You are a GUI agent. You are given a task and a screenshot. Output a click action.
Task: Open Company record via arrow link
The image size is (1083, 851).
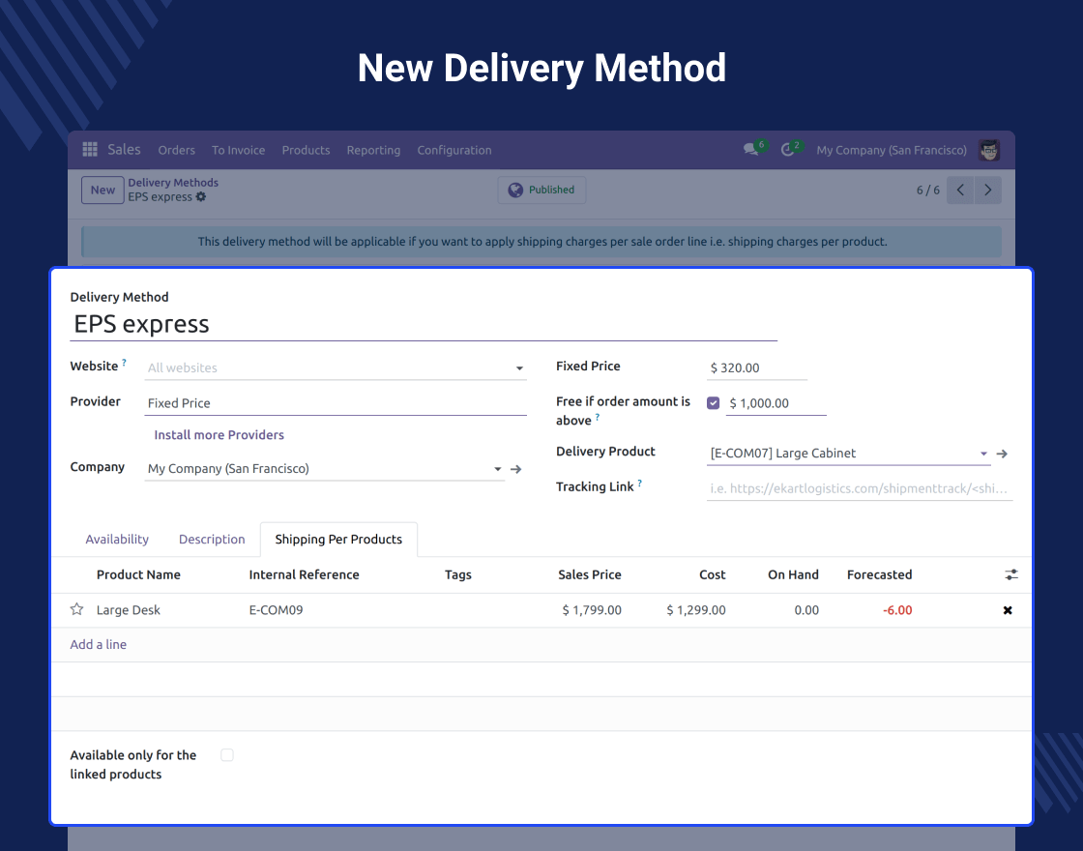516,469
